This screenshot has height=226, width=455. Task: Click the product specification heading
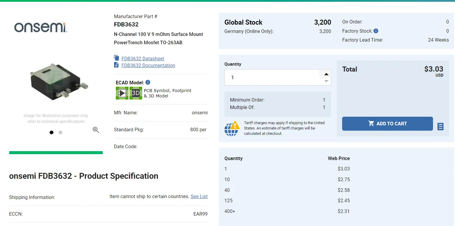point(84,176)
